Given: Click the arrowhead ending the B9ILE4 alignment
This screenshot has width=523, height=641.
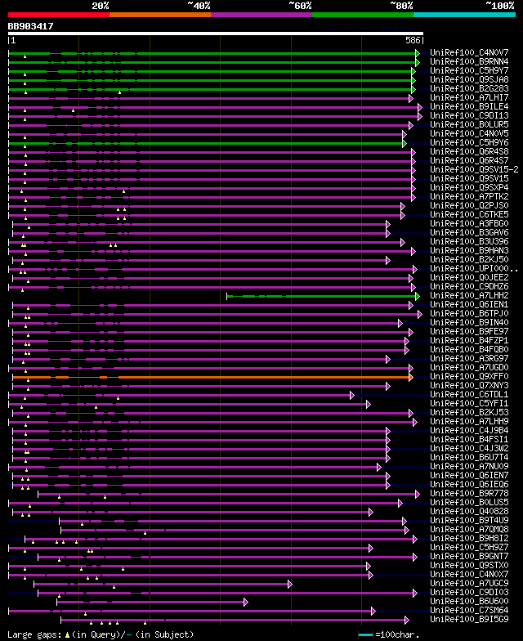Looking at the screenshot, I should (x=420, y=108).
